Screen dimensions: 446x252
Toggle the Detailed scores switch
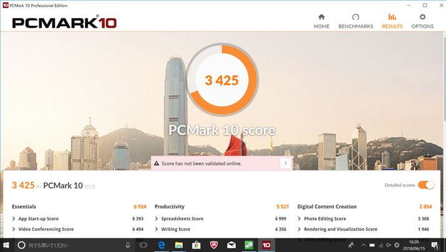426,185
